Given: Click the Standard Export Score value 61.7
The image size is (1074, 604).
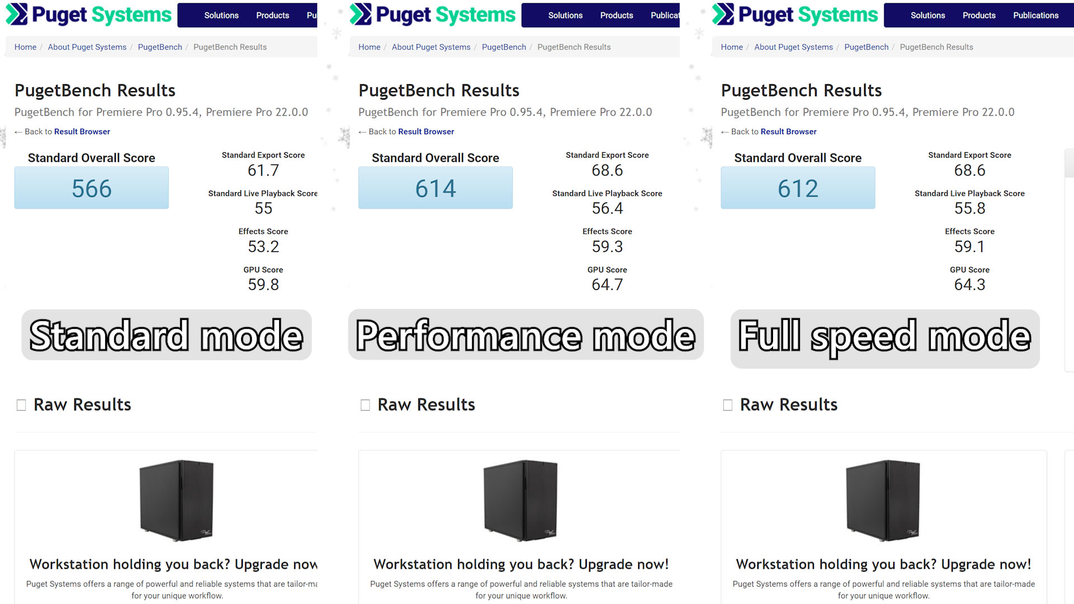Looking at the screenshot, I should [x=263, y=170].
